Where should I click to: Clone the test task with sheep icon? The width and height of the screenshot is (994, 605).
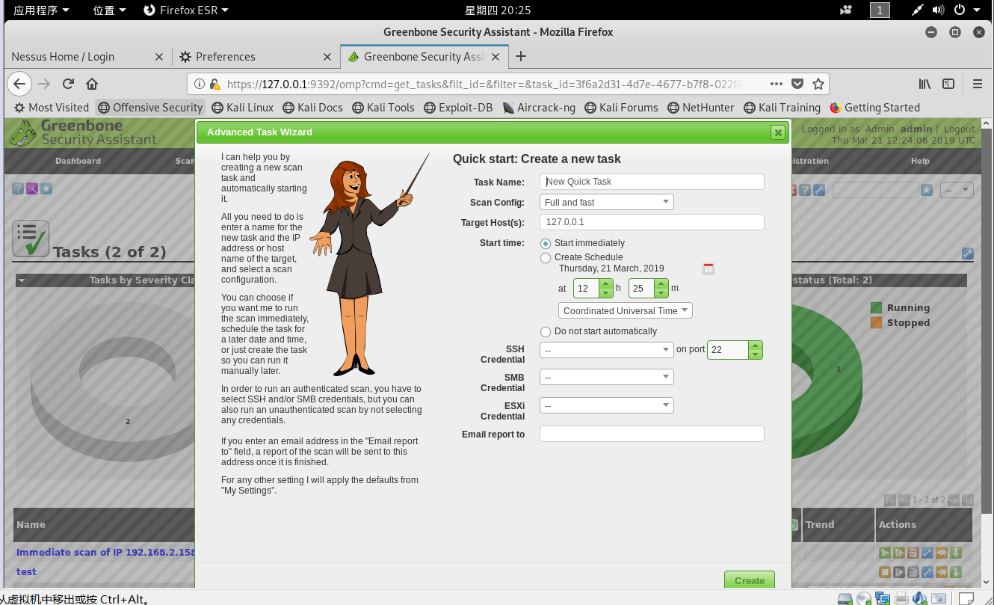coord(942,572)
